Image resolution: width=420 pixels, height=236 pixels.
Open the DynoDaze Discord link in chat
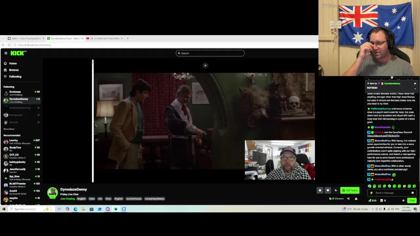(x=383, y=136)
